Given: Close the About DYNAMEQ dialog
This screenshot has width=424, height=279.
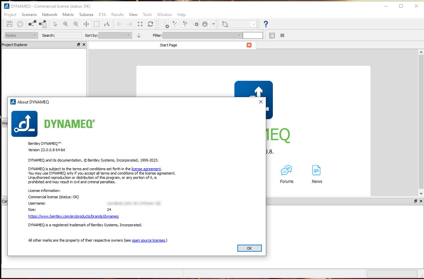Looking at the screenshot, I should pyautogui.click(x=261, y=102).
